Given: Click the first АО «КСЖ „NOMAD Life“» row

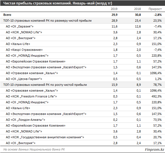Looking at the screenshot, I should click(x=82, y=32).
